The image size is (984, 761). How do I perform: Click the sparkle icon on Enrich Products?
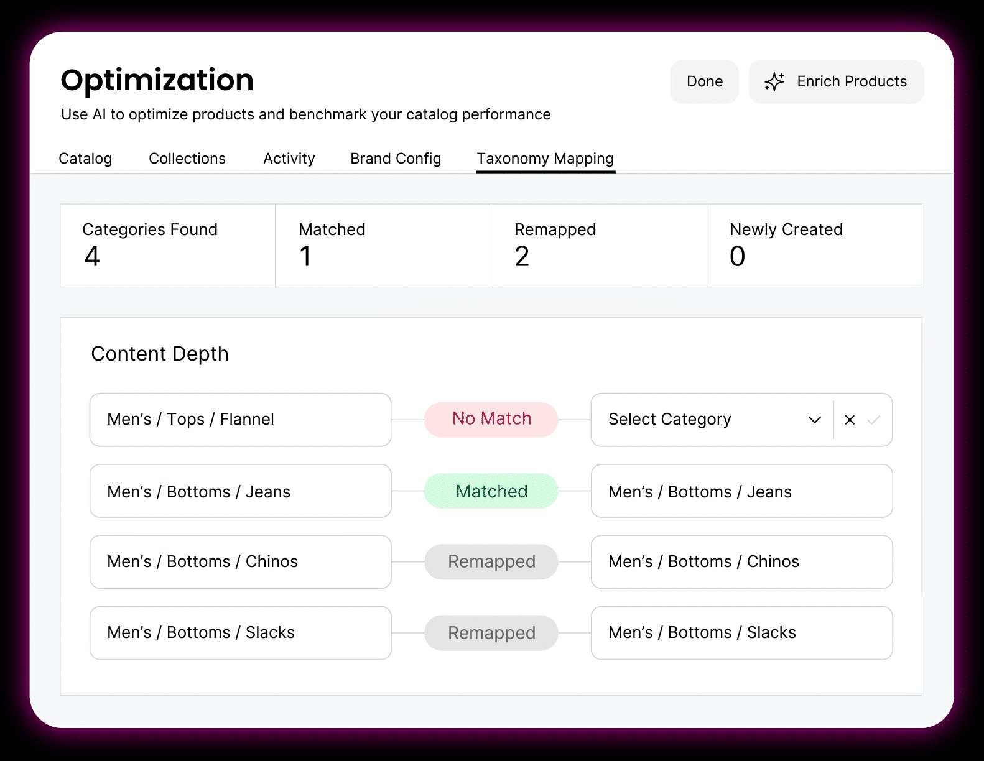pyautogui.click(x=774, y=81)
